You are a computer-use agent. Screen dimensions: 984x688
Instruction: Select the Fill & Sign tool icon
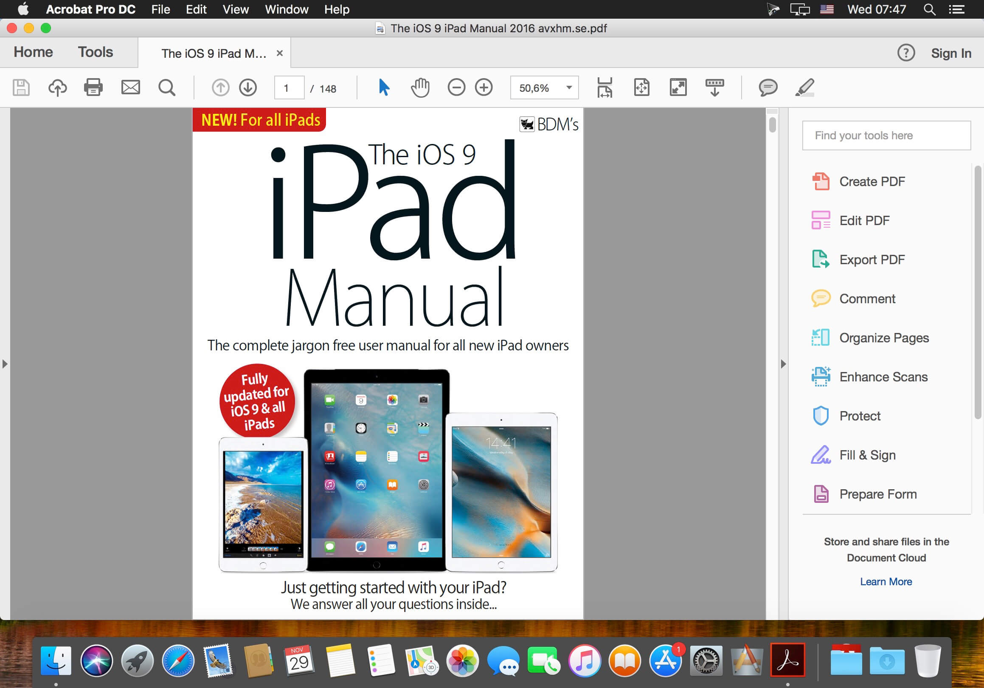pyautogui.click(x=819, y=455)
